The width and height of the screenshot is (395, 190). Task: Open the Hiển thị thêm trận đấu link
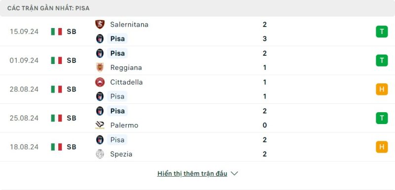(192, 173)
